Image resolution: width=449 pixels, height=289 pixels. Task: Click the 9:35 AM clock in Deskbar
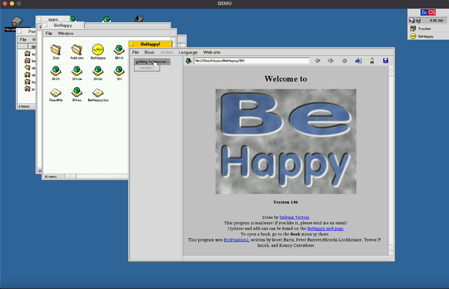tap(437, 20)
